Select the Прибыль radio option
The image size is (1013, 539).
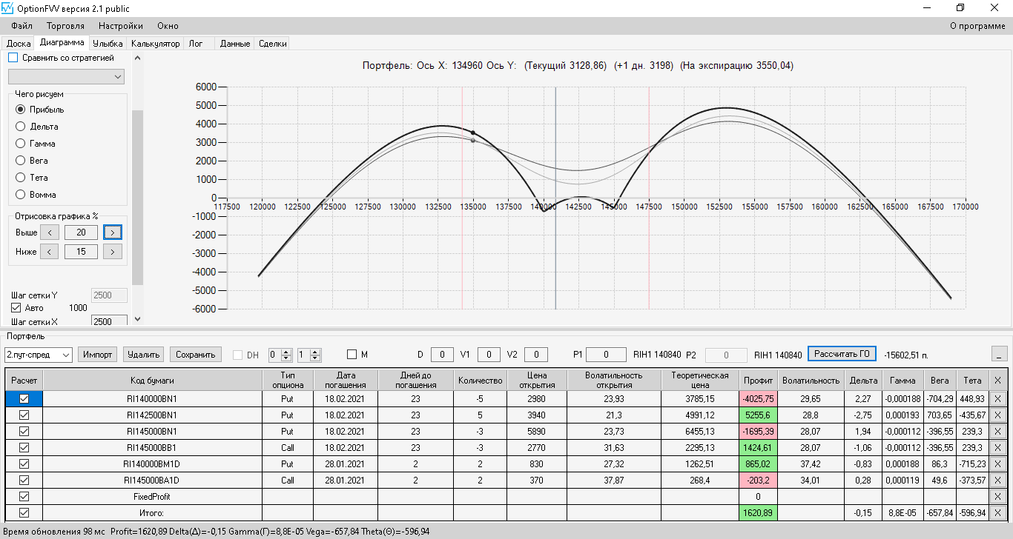click(x=21, y=110)
